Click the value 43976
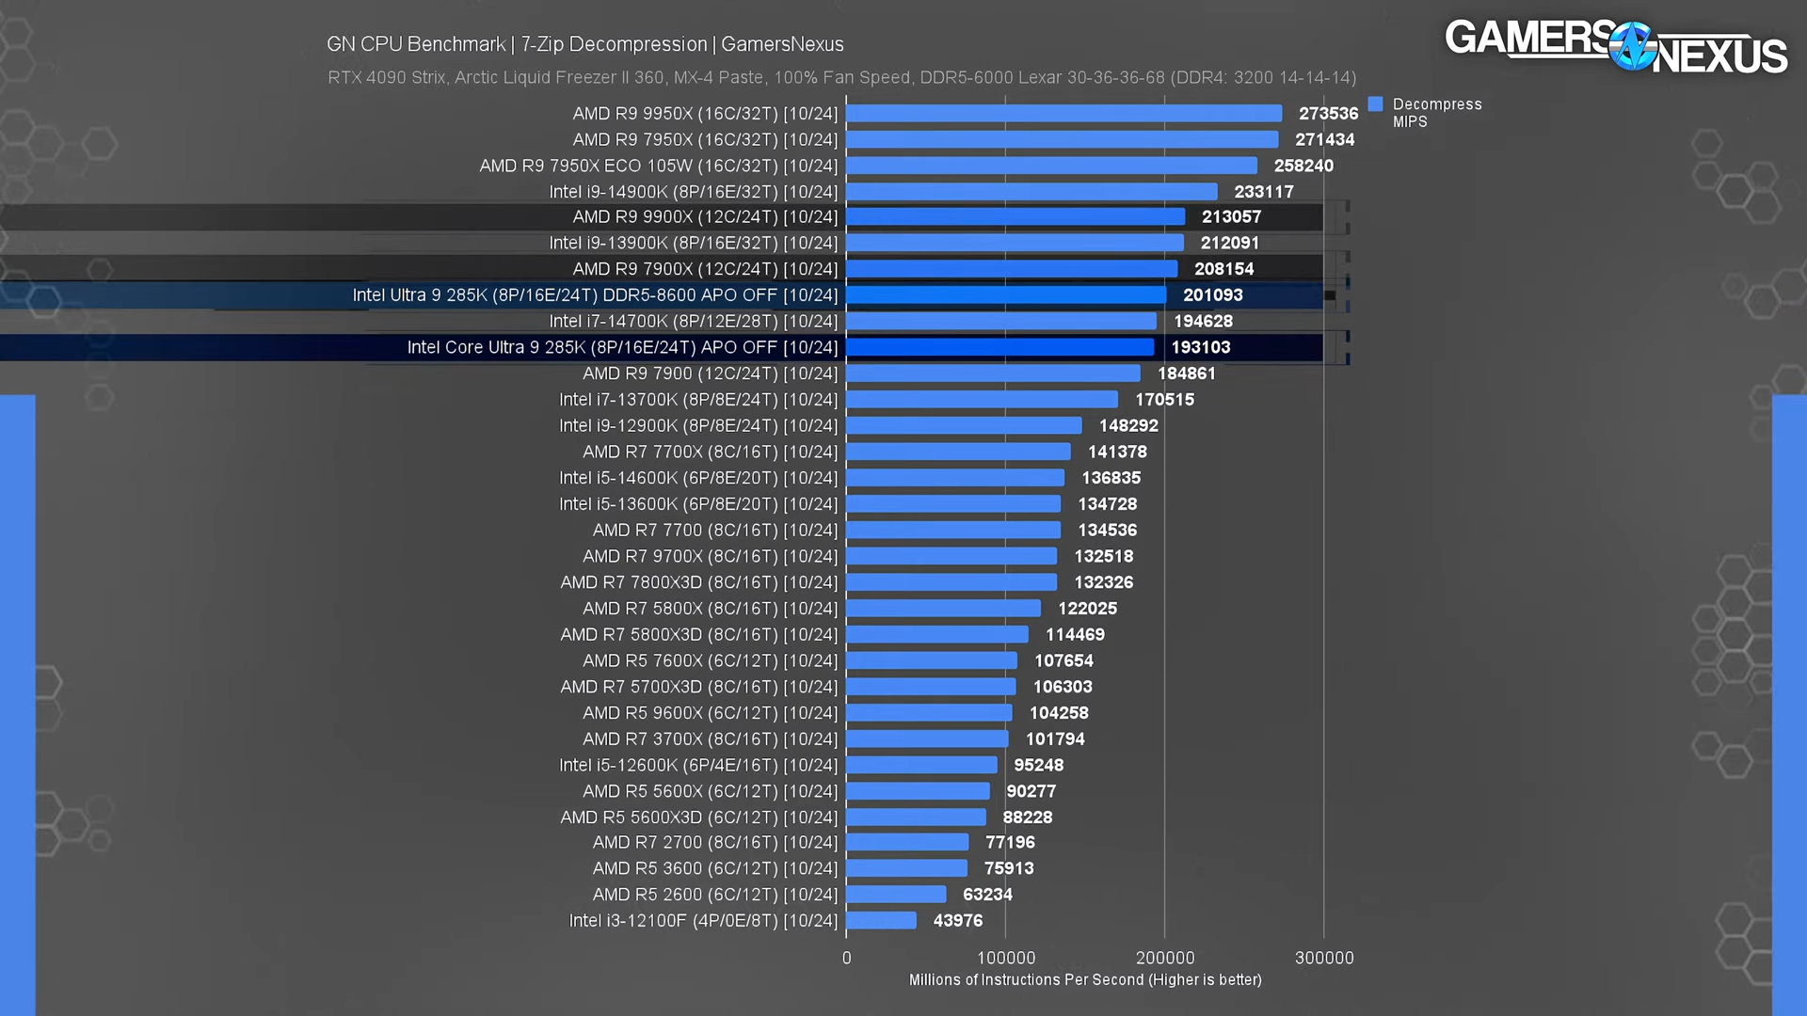Screen dimensions: 1807x1016 958,921
